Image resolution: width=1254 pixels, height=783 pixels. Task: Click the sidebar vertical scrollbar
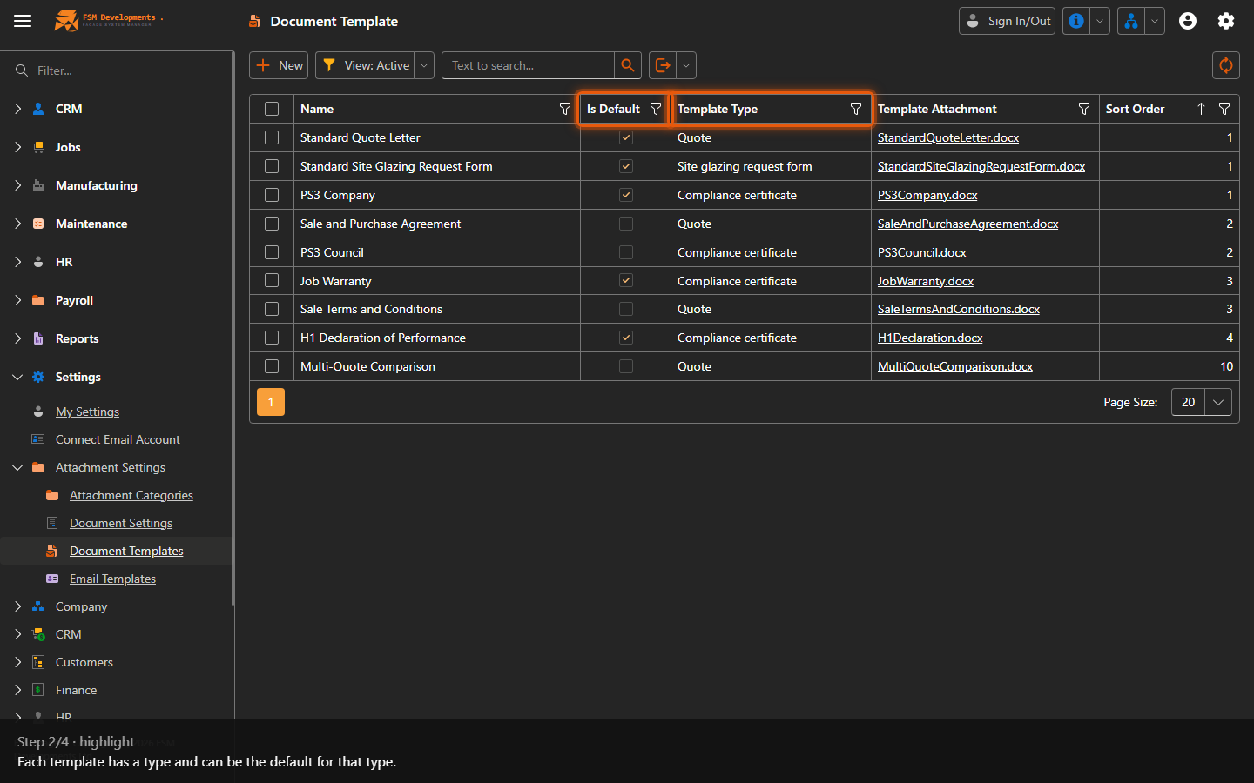(233, 329)
